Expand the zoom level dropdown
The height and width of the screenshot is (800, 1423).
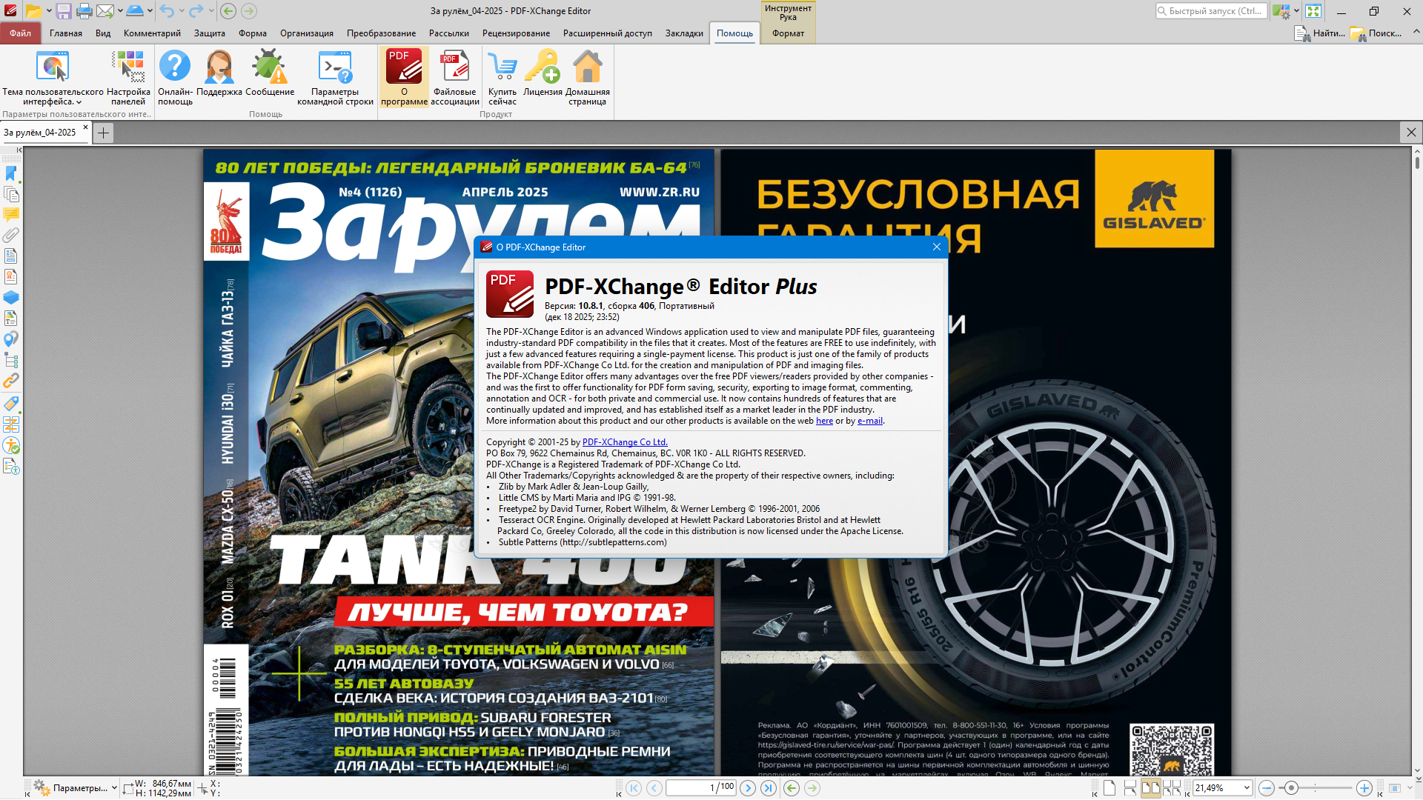coord(1247,788)
